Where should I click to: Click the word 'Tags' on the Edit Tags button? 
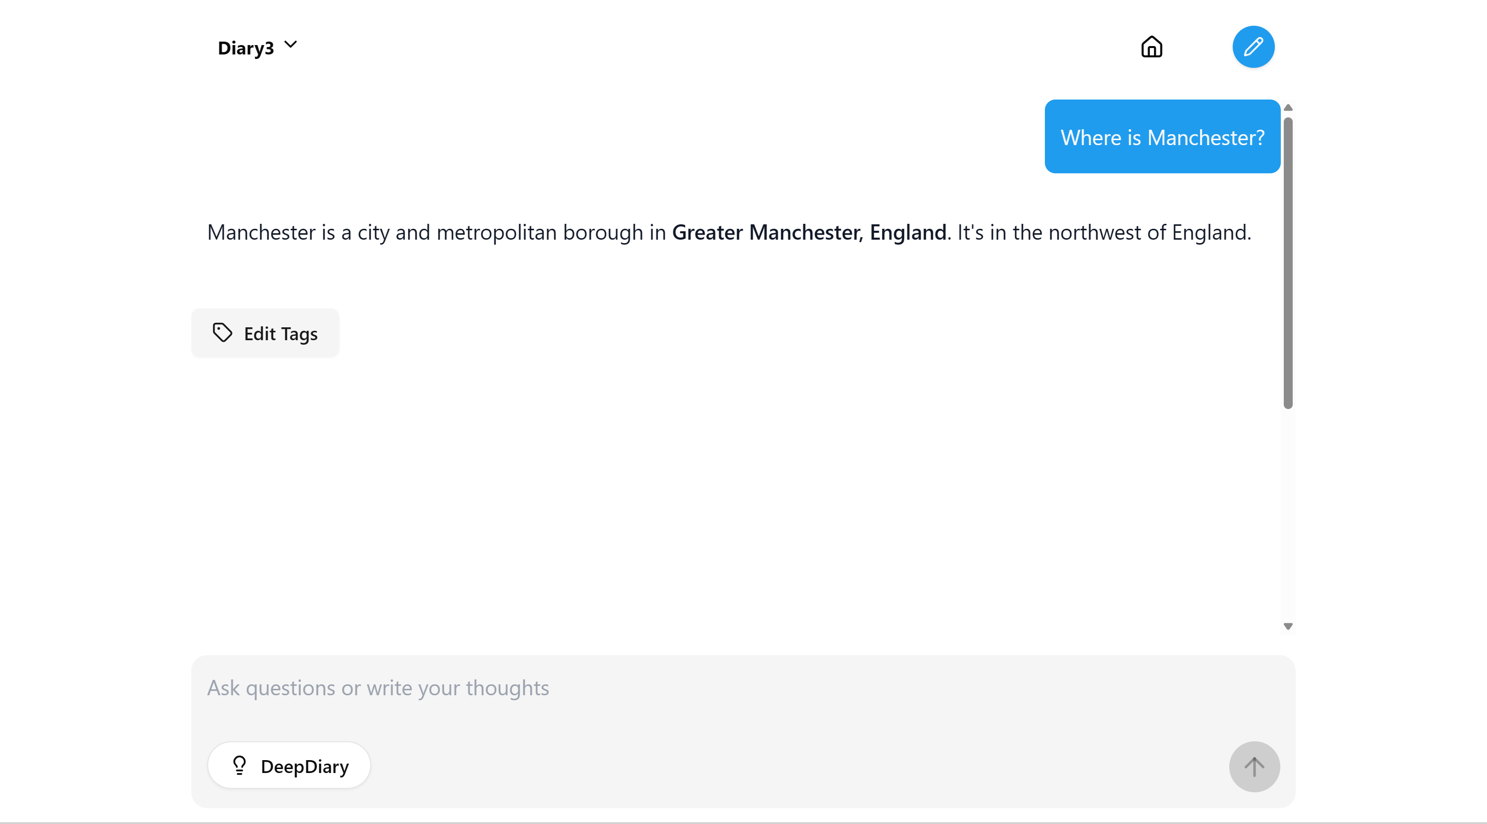tap(299, 334)
